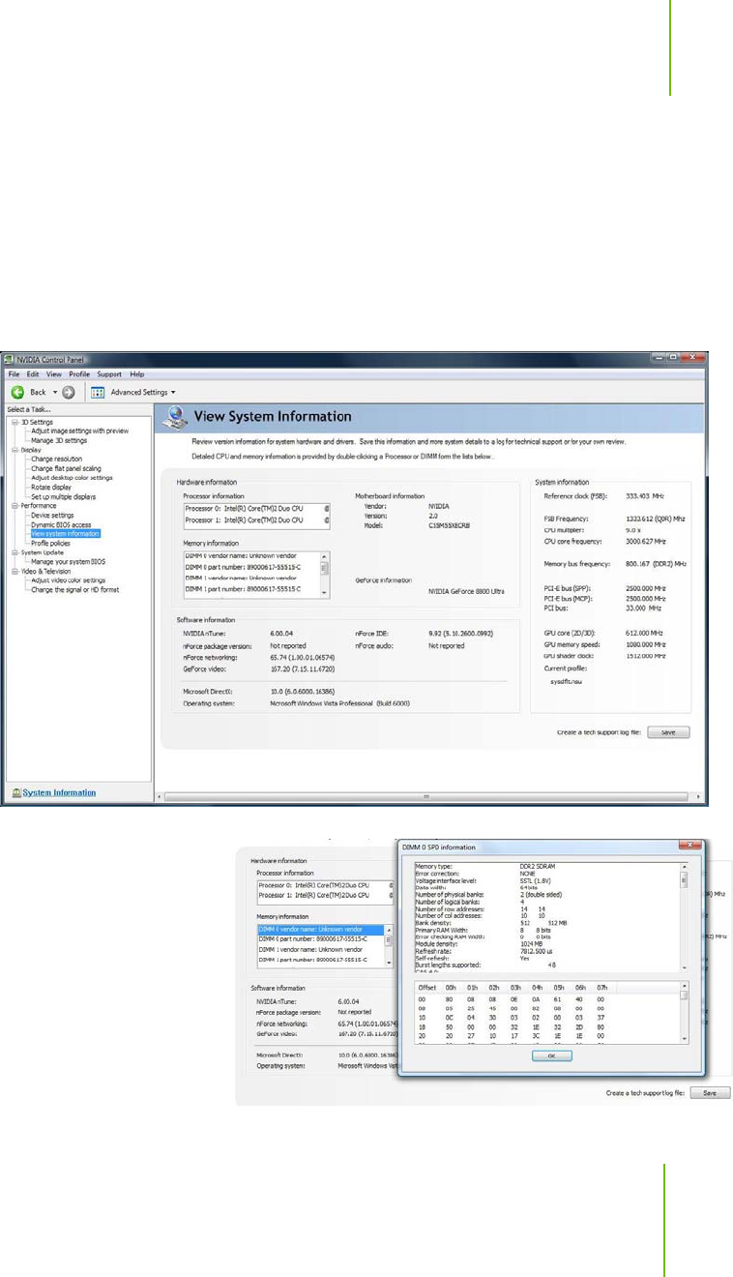Open the Help menu

[x=137, y=373]
